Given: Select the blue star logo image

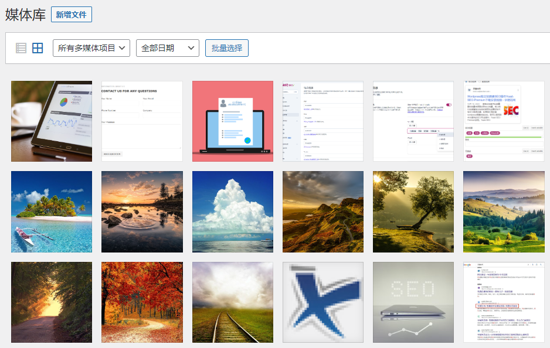Looking at the screenshot, I should pos(323,302).
